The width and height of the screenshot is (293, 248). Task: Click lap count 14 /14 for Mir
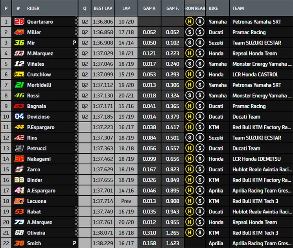tap(126, 43)
